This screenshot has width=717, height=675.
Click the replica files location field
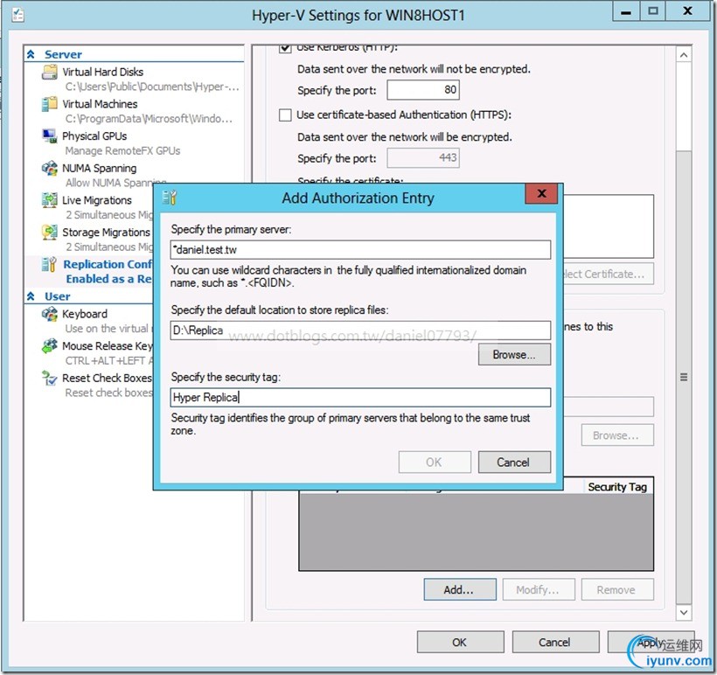click(360, 331)
